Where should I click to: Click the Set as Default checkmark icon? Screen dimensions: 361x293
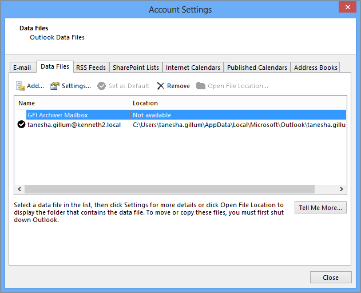[x=101, y=86]
